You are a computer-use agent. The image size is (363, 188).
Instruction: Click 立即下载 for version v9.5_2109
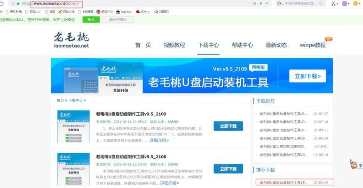tap(228, 126)
